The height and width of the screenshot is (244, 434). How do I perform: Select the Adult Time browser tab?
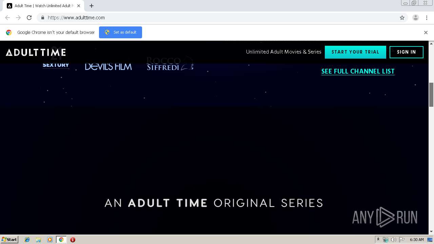43,6
